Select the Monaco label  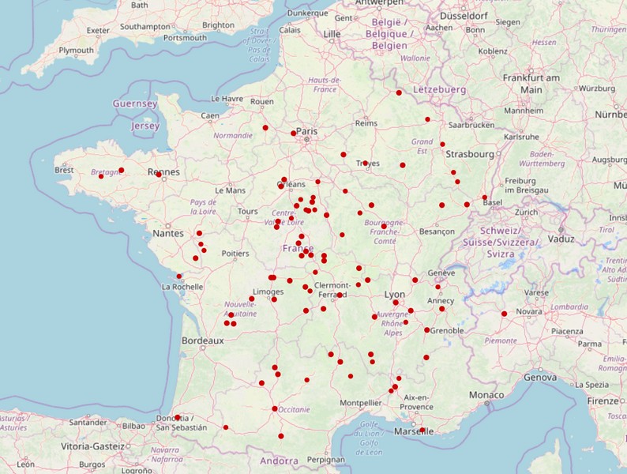[486, 395]
